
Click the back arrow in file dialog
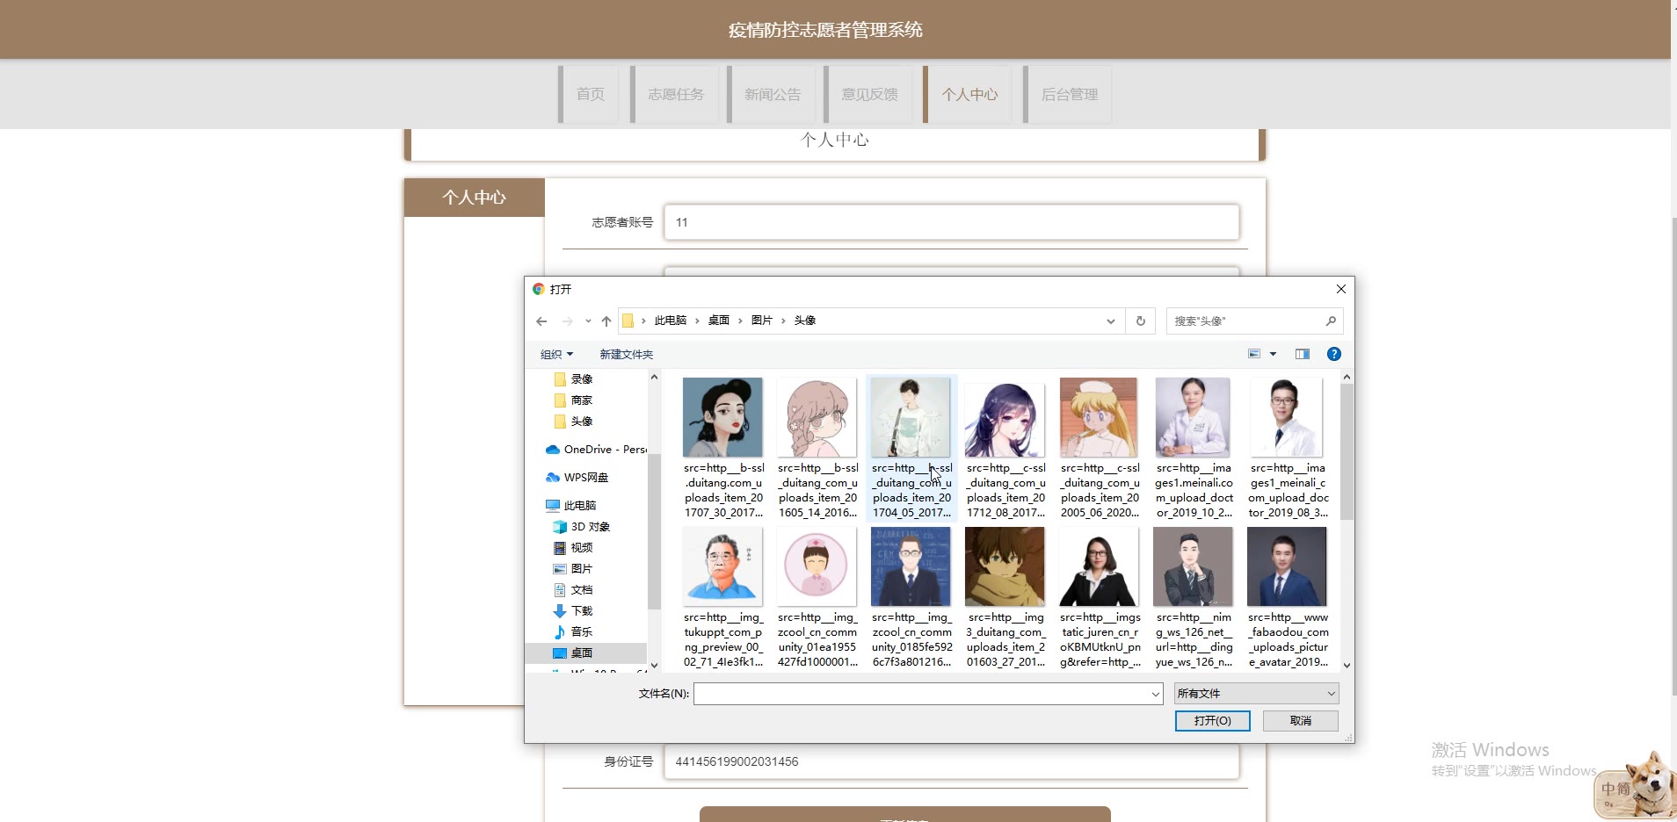tap(541, 321)
